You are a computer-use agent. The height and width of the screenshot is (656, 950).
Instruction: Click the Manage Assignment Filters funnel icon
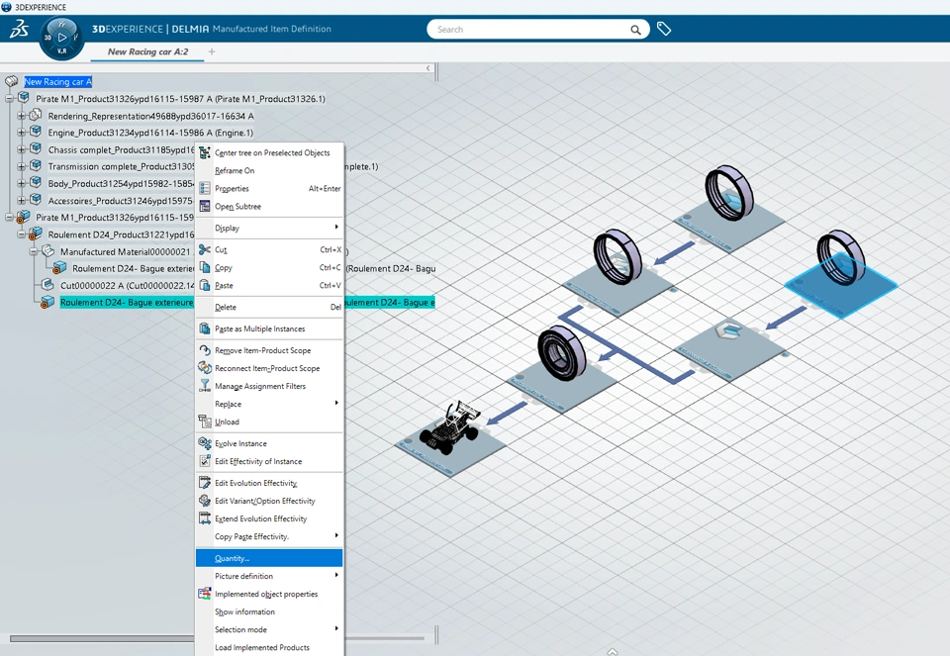pyautogui.click(x=205, y=386)
